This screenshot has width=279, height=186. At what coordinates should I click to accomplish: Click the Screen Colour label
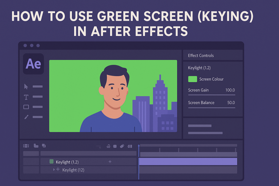(211, 79)
